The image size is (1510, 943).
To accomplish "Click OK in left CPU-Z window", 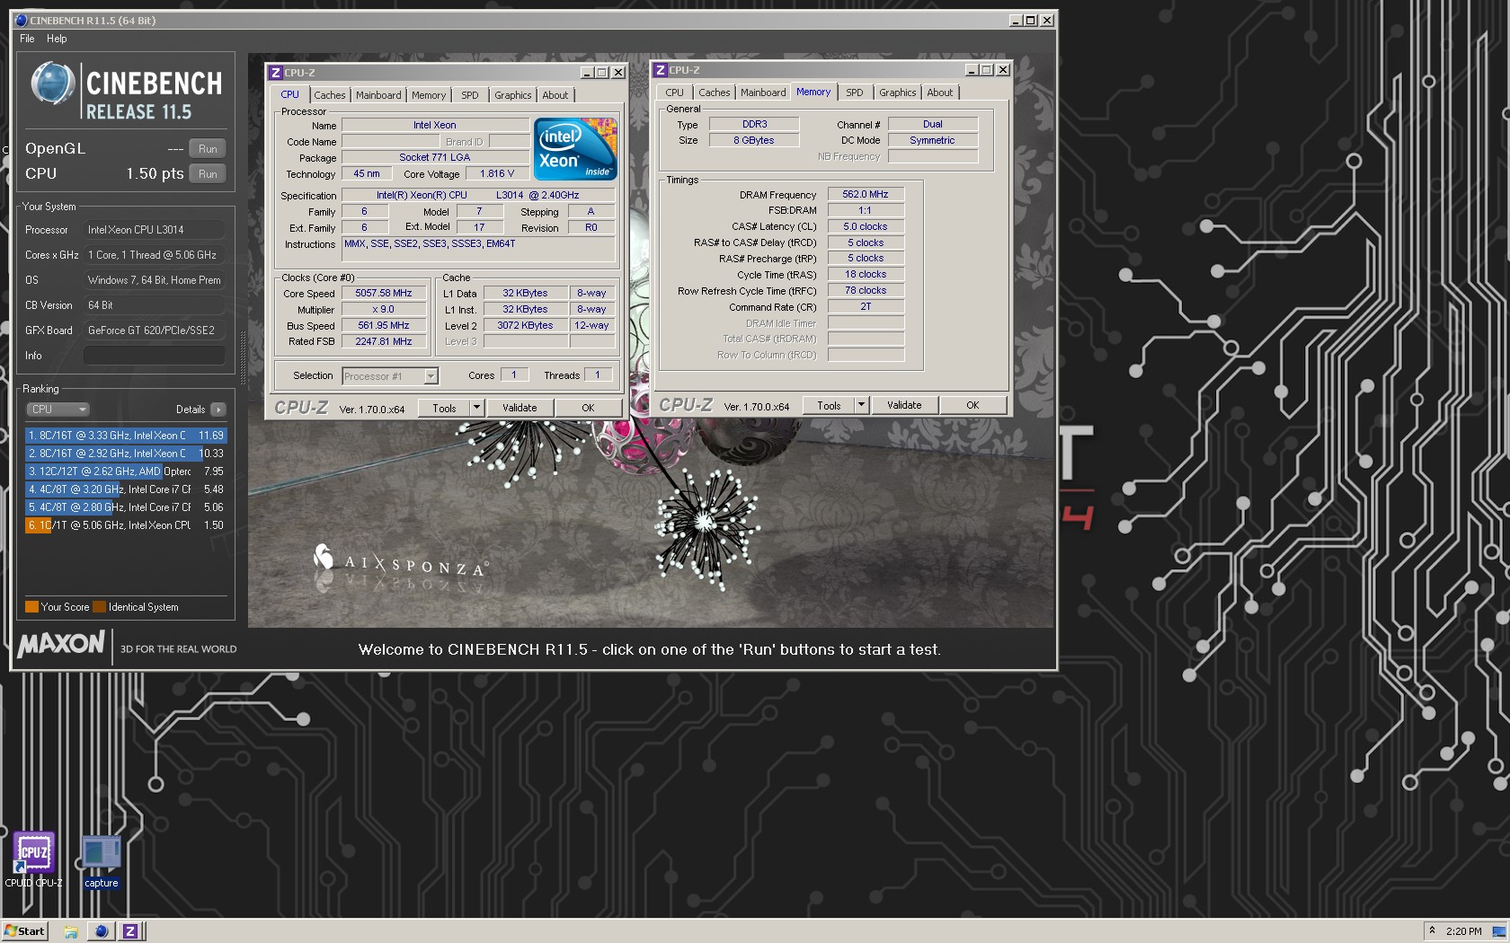I will 588,408.
